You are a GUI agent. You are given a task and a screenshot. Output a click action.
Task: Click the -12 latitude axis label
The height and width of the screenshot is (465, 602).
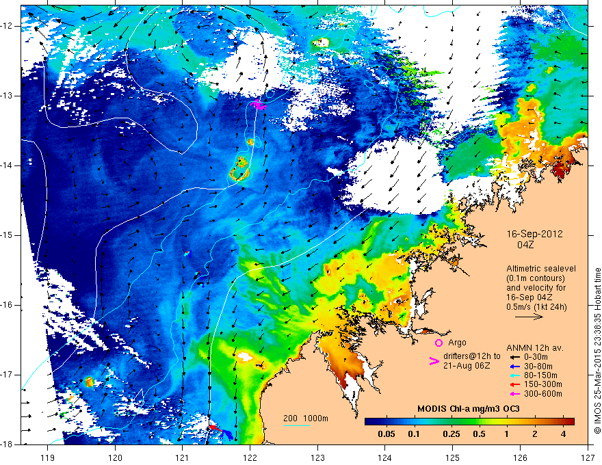pos(8,26)
